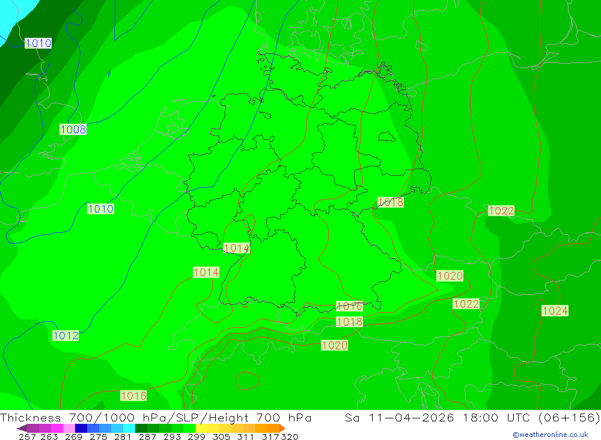Click the red 1016 label near bottom edge
Viewport: 601px width, 440px height.
coord(133,396)
